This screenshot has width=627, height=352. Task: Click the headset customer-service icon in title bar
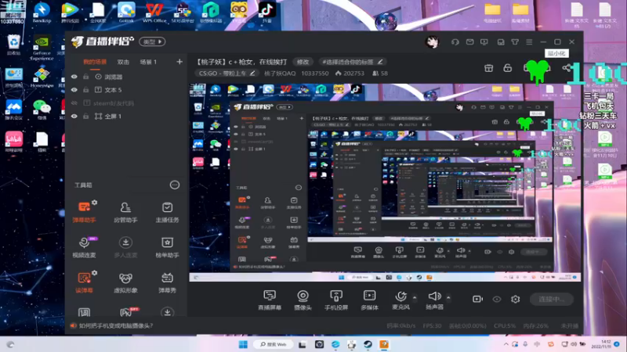(455, 42)
